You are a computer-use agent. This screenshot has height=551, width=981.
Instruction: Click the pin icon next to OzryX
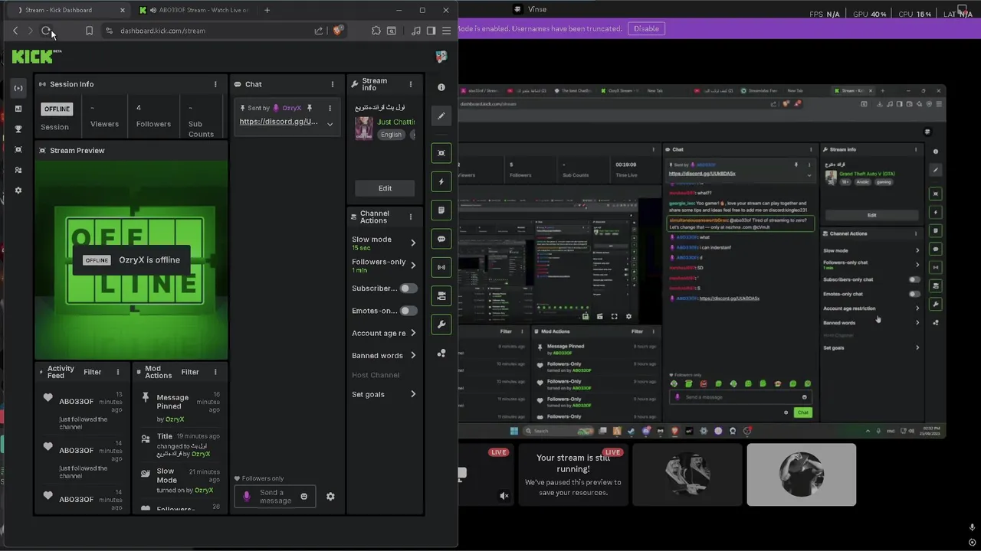(310, 108)
